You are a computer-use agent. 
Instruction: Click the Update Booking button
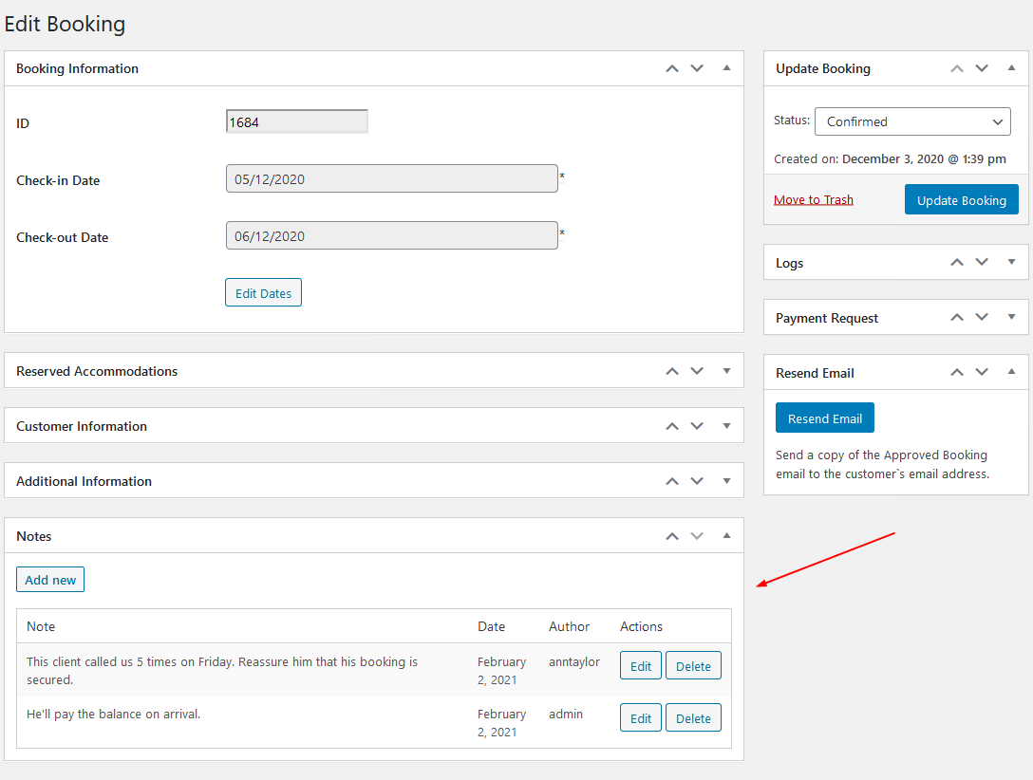(x=961, y=199)
